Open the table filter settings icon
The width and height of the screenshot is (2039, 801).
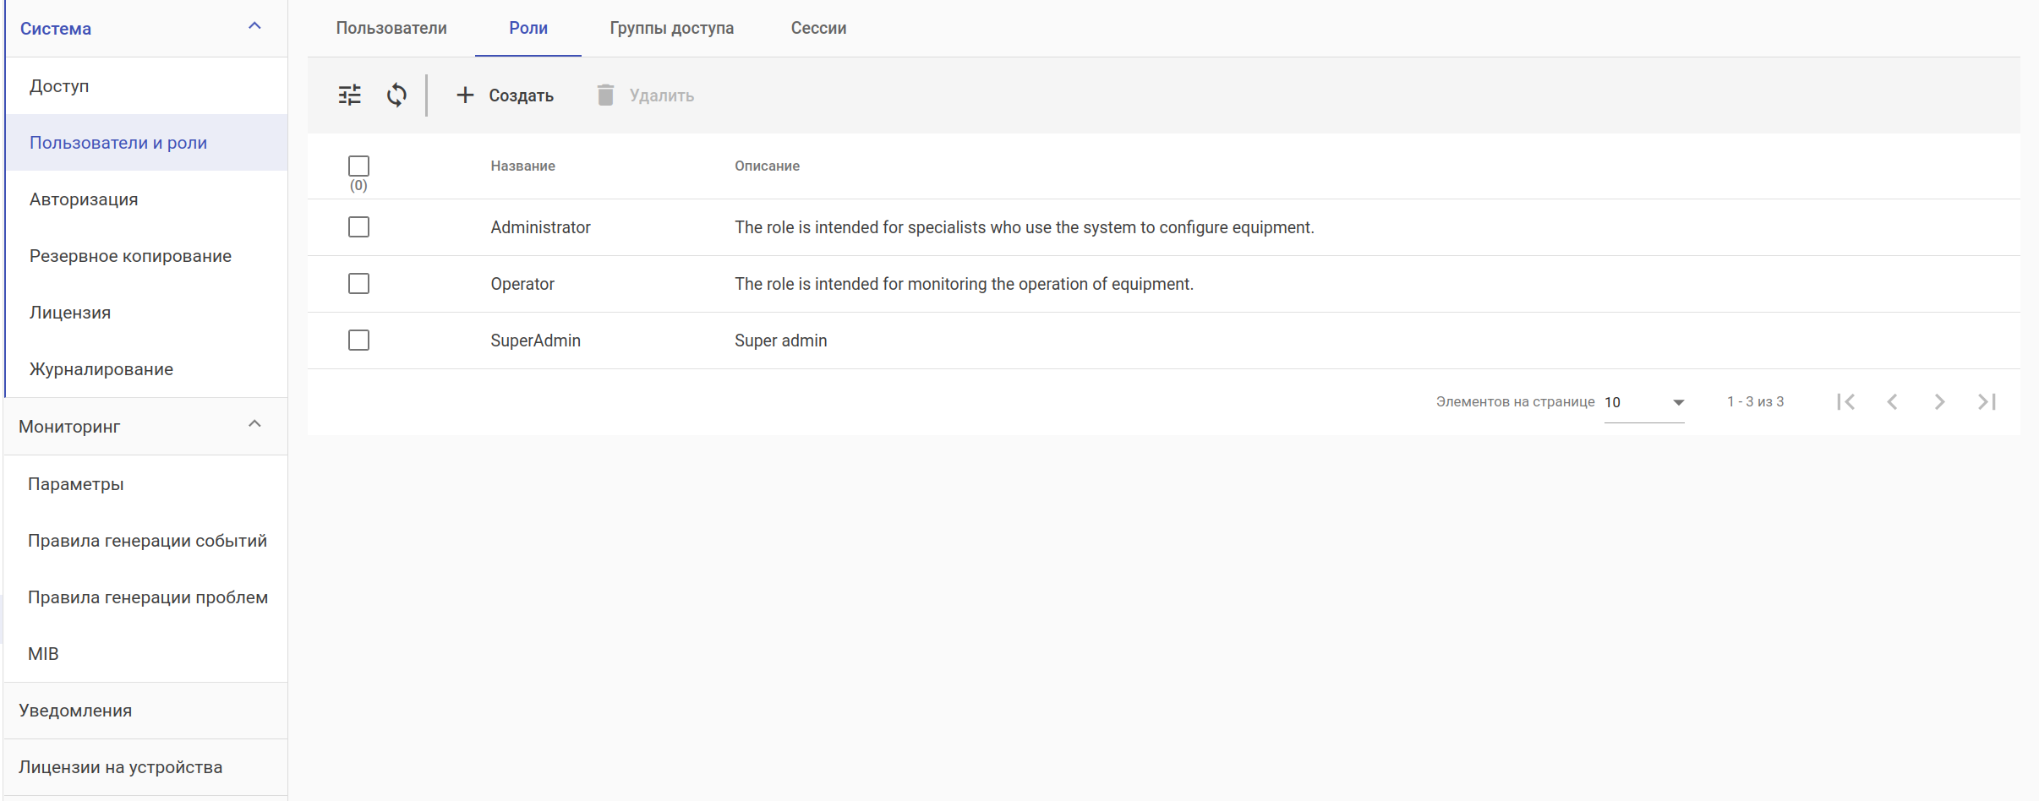(349, 95)
